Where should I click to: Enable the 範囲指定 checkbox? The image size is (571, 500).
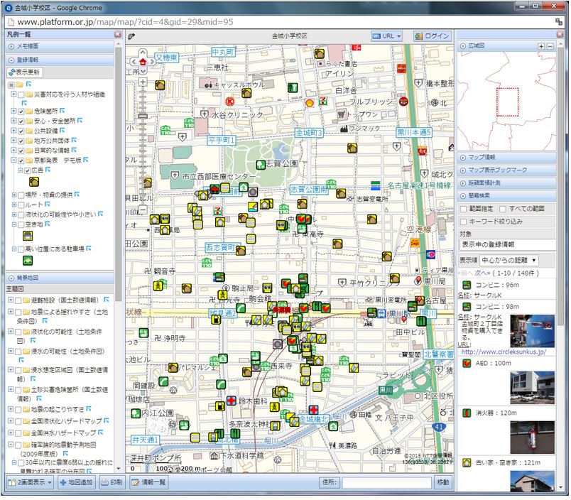[463, 210]
